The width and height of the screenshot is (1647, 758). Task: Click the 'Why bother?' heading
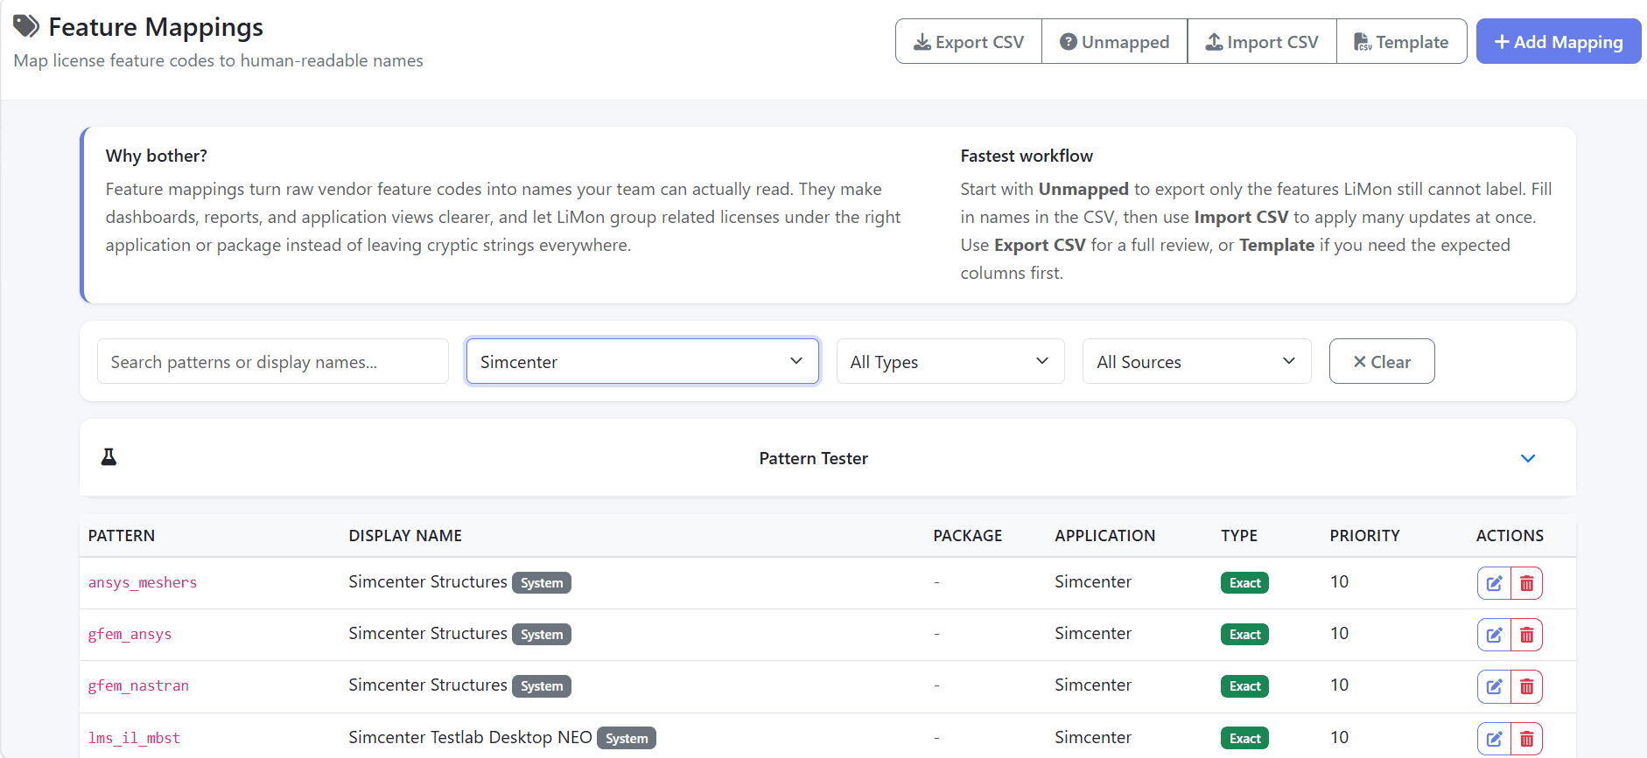tap(157, 156)
